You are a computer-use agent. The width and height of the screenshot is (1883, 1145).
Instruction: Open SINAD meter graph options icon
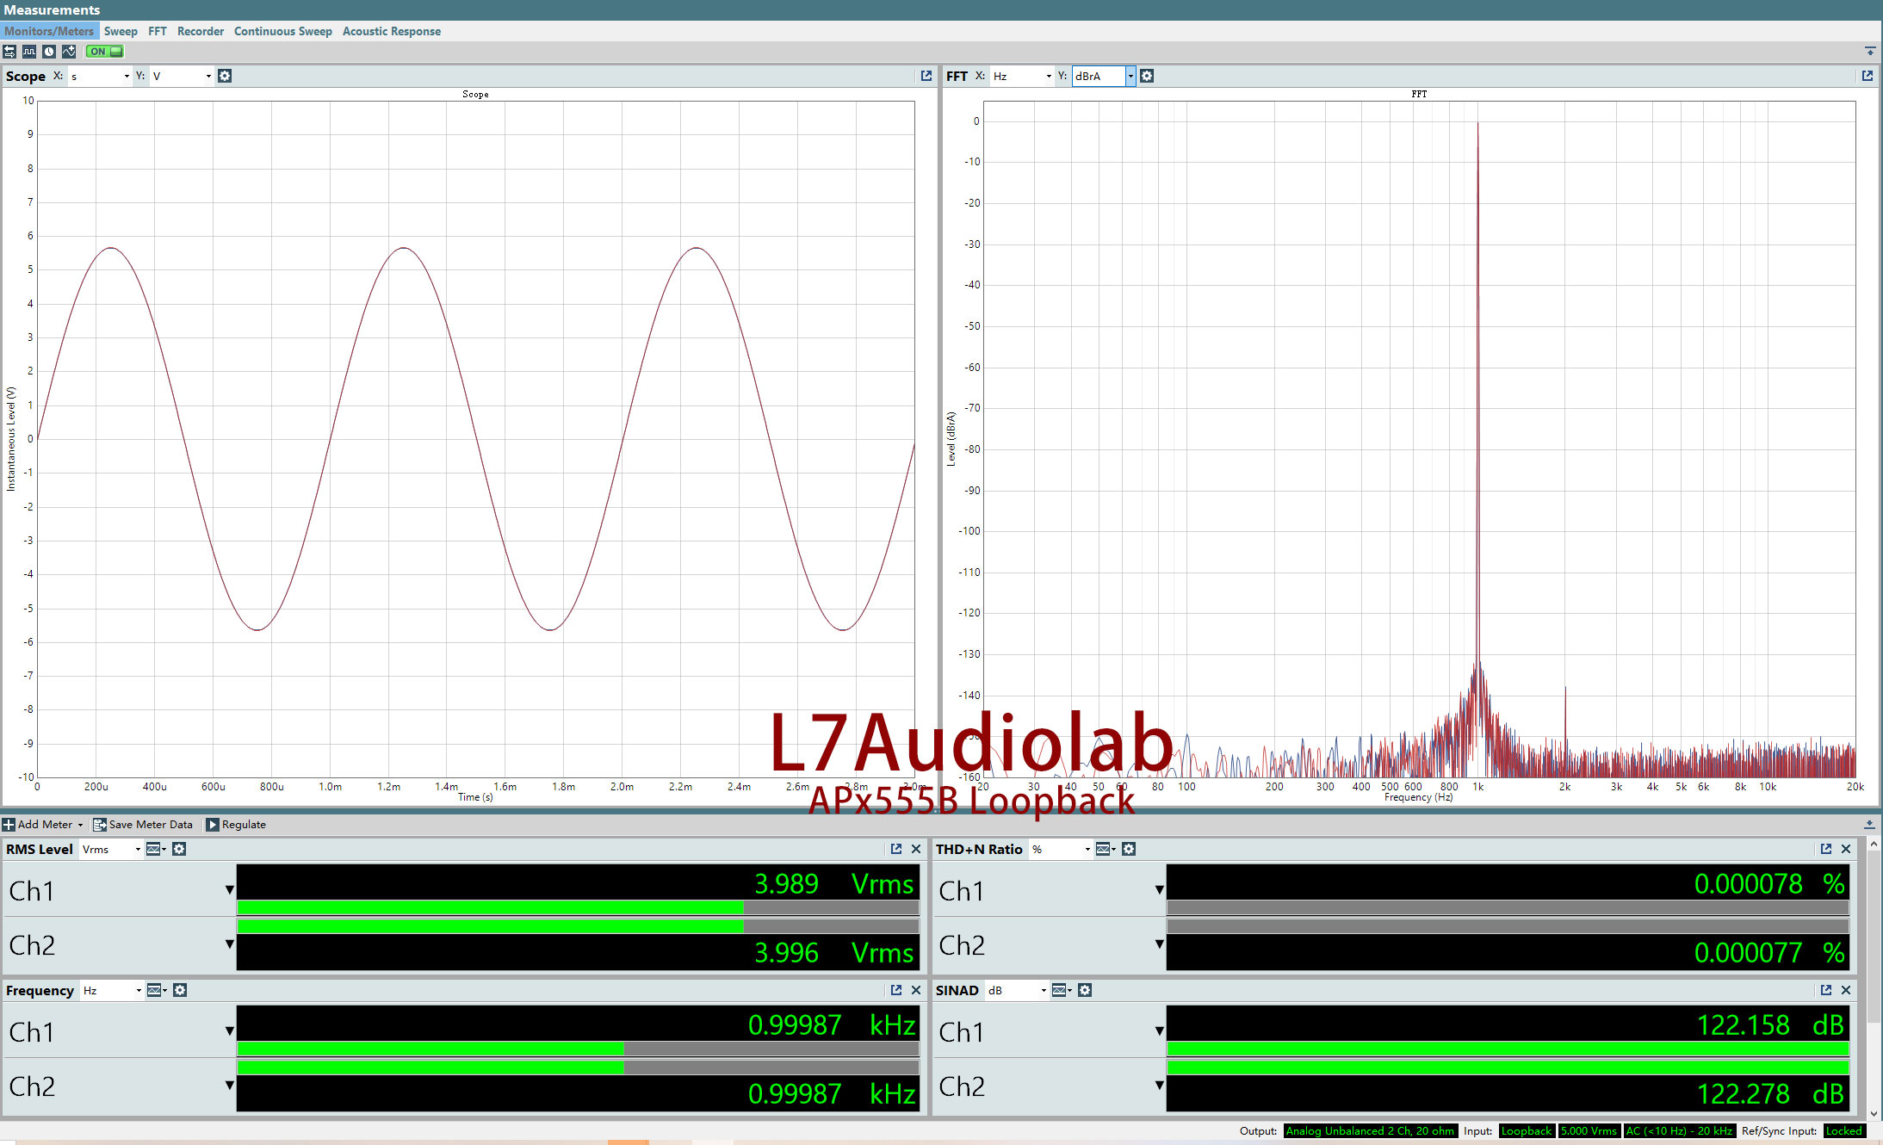tap(1062, 990)
